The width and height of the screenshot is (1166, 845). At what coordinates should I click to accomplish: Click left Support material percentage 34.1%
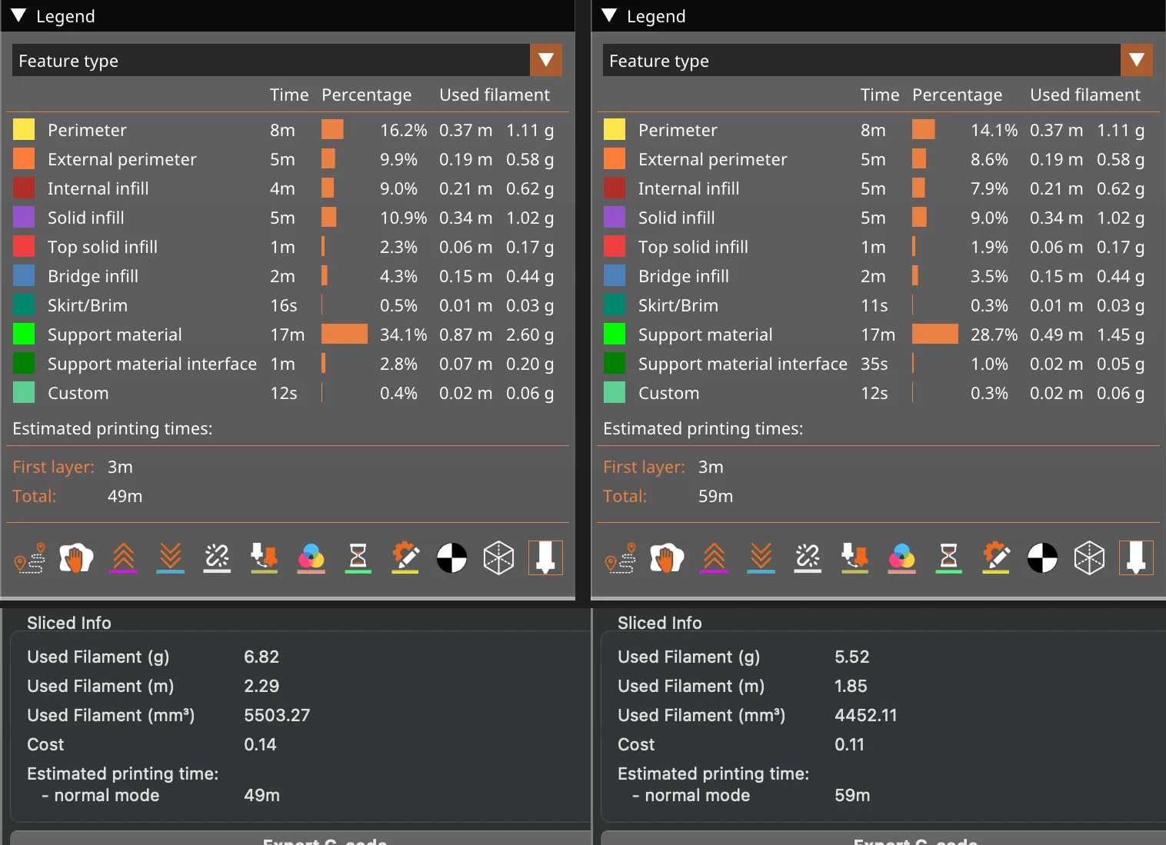point(403,334)
